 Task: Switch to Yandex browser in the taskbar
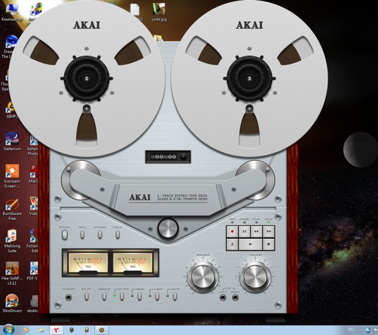(56, 330)
